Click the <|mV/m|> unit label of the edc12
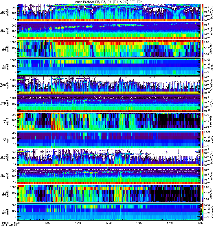This screenshot has height=231, width=217. [211, 194]
